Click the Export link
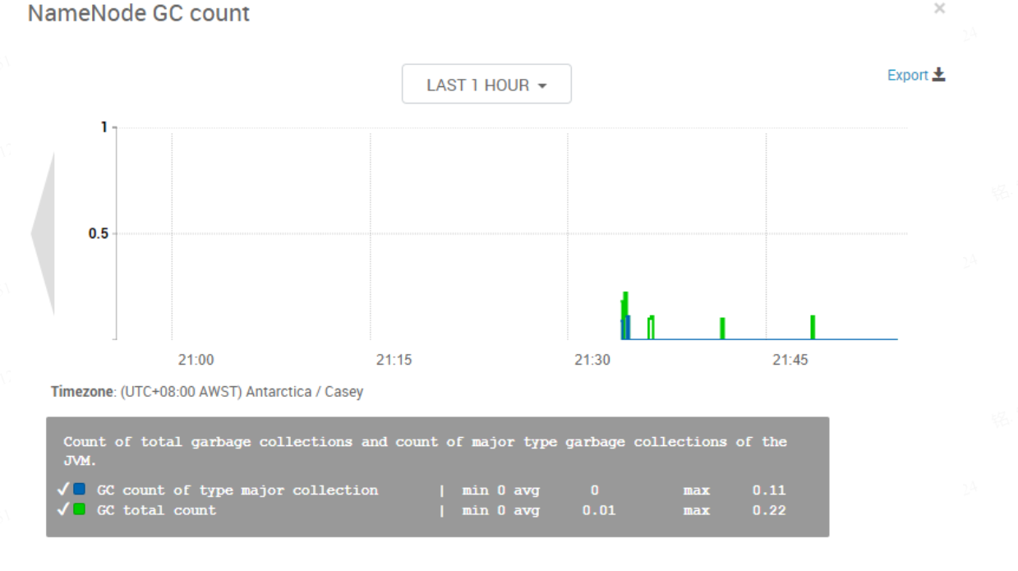Screen dimensions: 1018x571 coord(907,76)
